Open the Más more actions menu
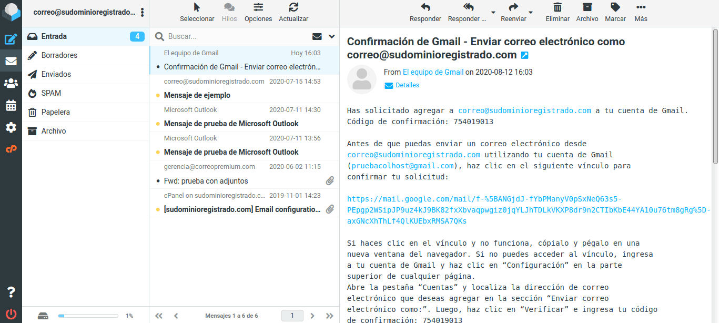Screen dimensions: 719x323 (641, 13)
